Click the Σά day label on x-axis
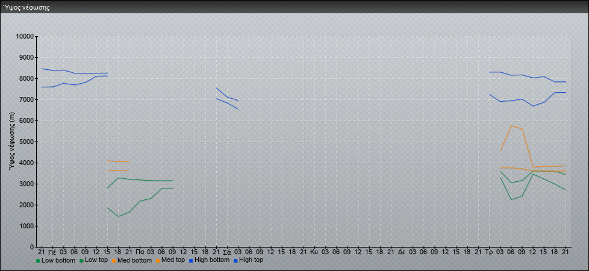Screen dimensions: 589x271 pyautogui.click(x=227, y=251)
